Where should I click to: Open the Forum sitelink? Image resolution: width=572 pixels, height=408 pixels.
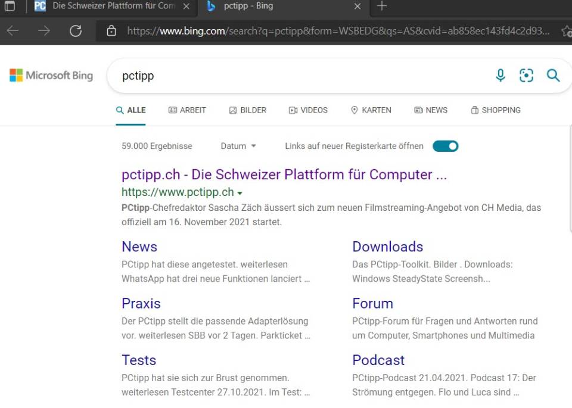pyautogui.click(x=372, y=304)
